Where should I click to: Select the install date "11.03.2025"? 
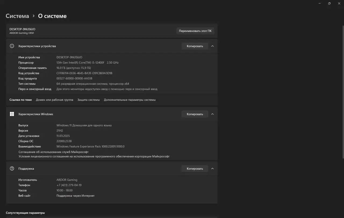(63, 136)
